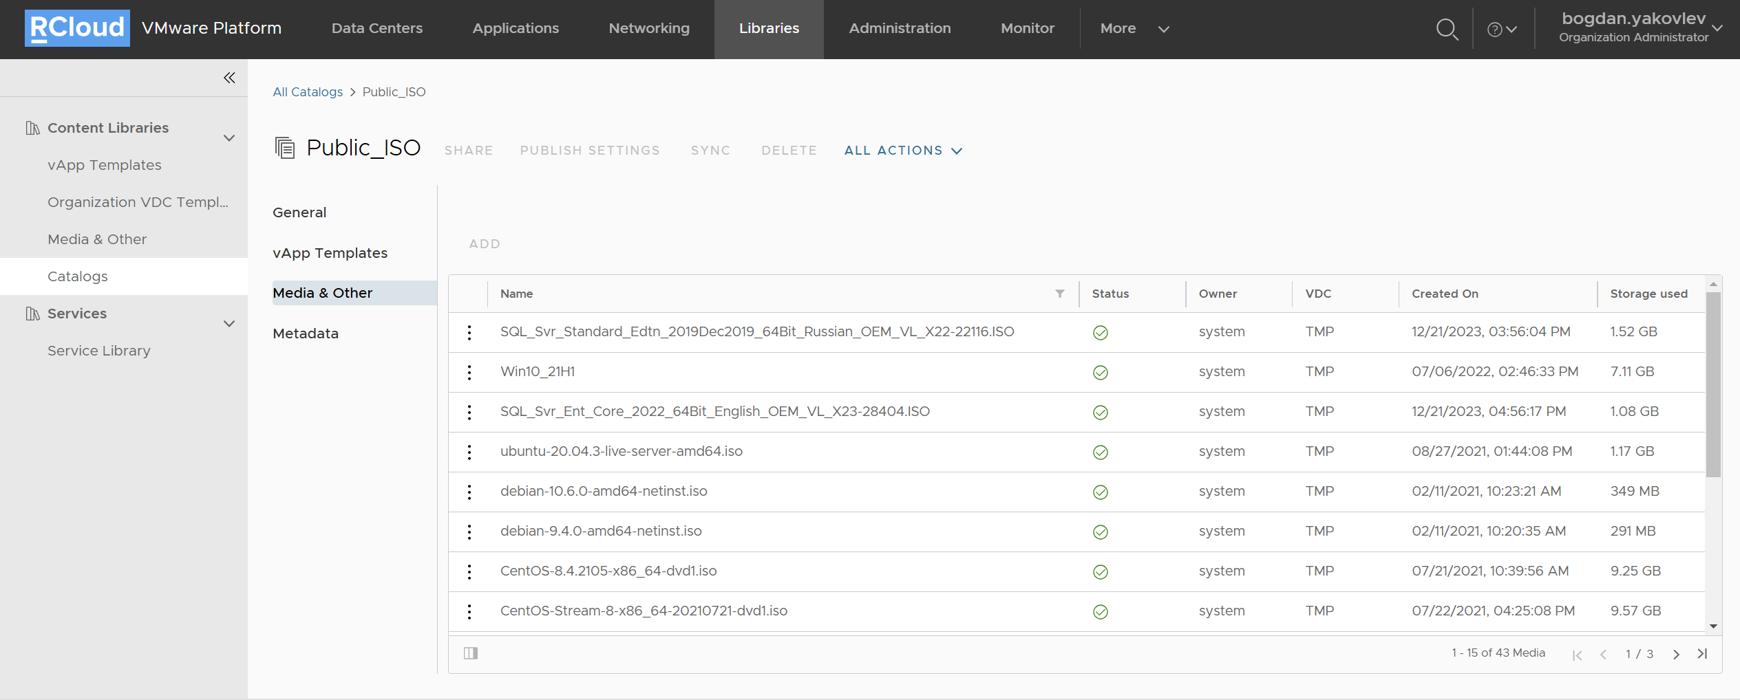The height and width of the screenshot is (700, 1740).
Task: Open the Metadata section
Action: [306, 333]
